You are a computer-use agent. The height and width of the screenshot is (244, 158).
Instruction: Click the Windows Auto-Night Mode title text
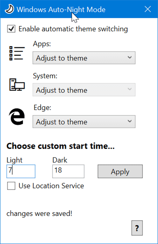[61, 10]
